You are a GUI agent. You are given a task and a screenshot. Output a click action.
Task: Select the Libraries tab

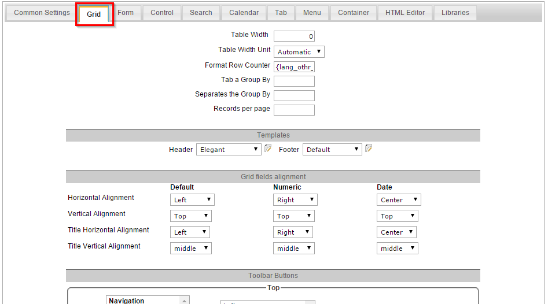pos(455,13)
